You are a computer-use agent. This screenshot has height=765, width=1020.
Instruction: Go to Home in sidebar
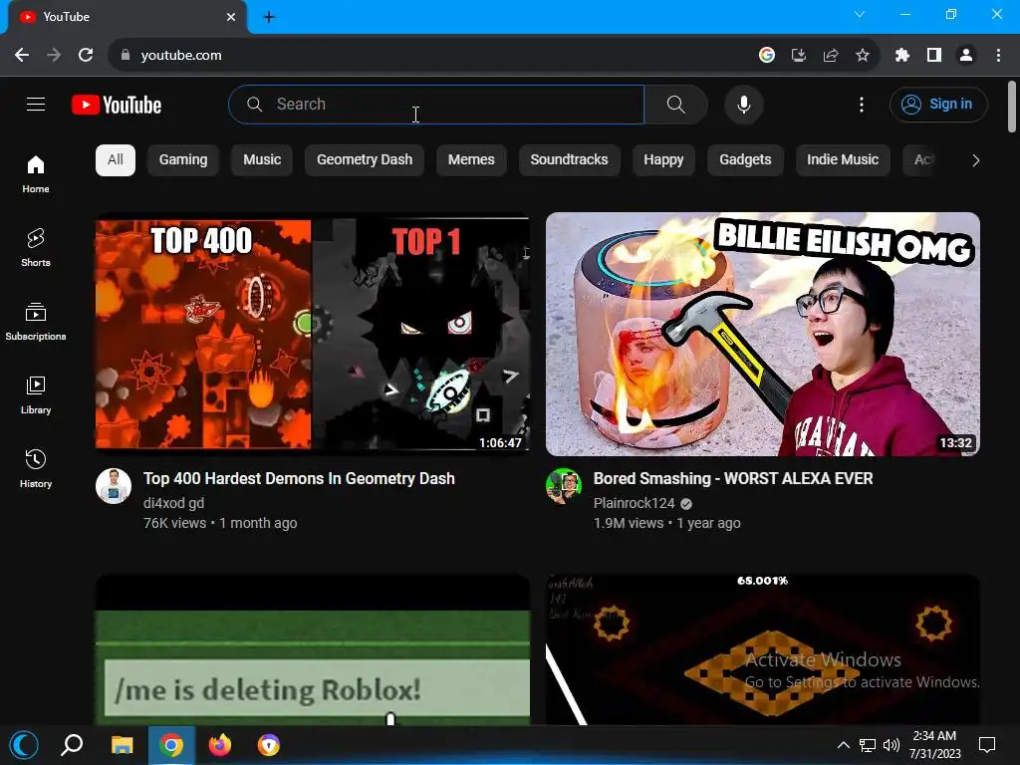tap(36, 174)
